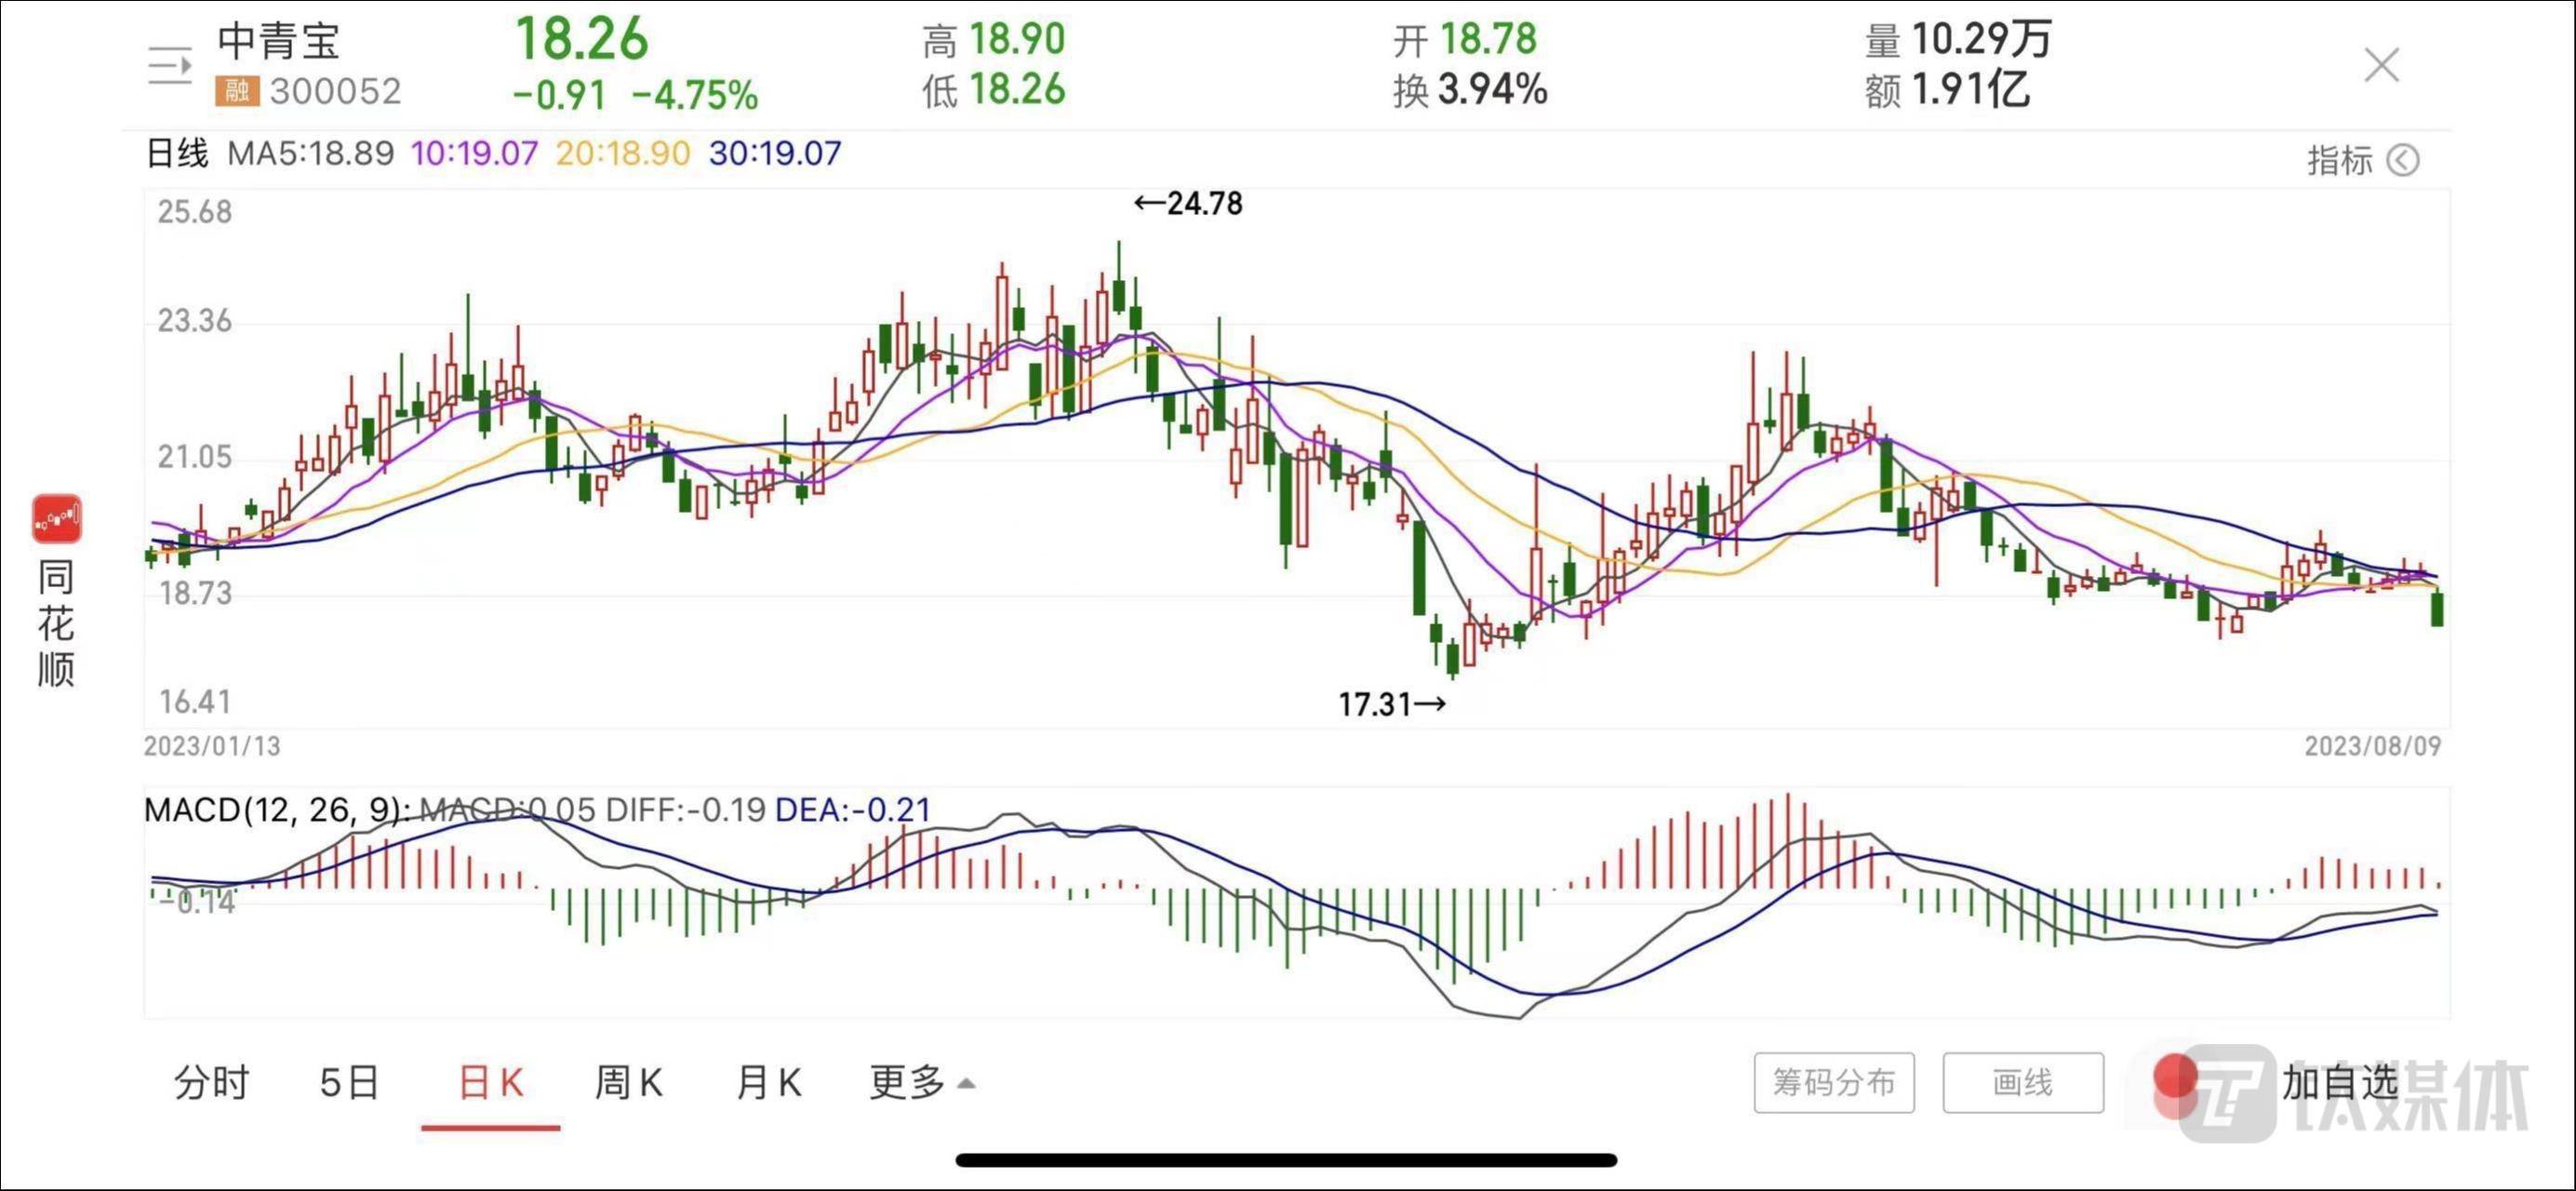The width and height of the screenshot is (2576, 1191).
Task: Select the 日K tab
Action: [490, 1082]
